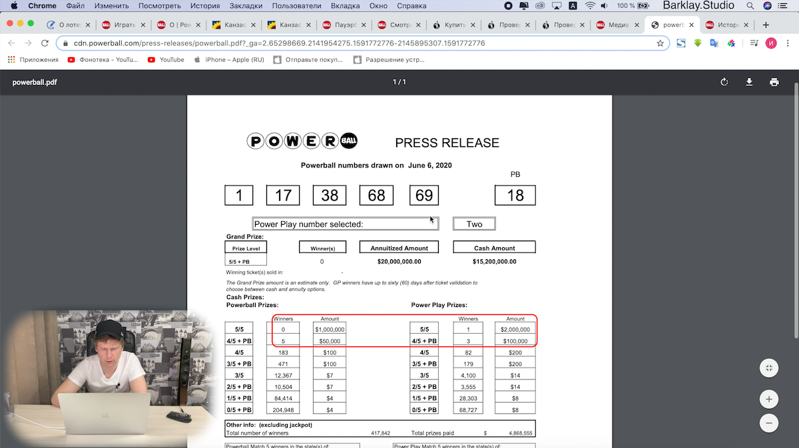Click the Power Play value 'Two'
This screenshot has height=448, width=799.
click(x=474, y=224)
